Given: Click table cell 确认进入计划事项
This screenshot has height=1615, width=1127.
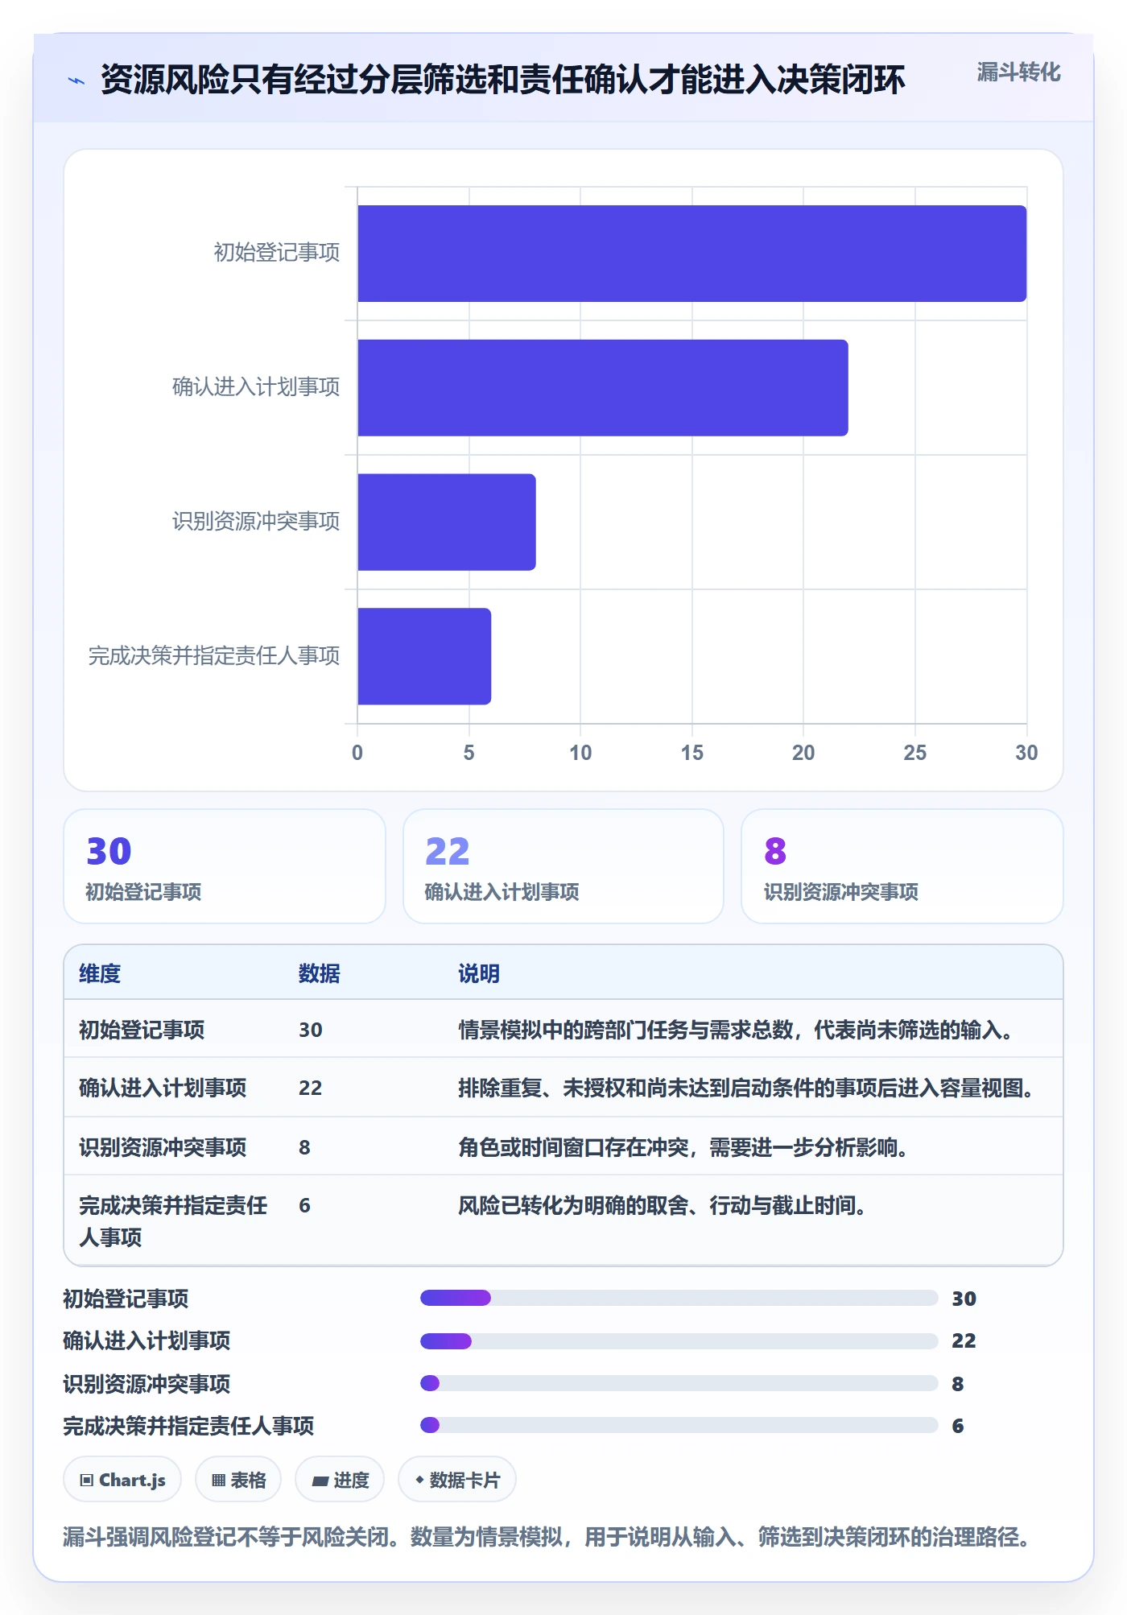Looking at the screenshot, I should (163, 1088).
